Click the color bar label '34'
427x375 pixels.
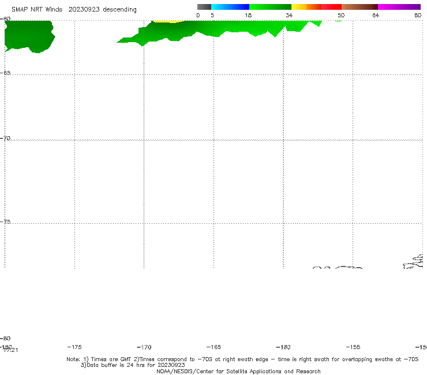(x=289, y=15)
